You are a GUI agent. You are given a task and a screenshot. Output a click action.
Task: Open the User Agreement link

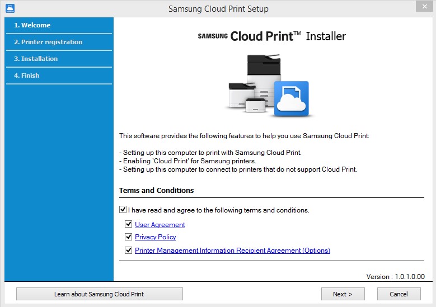[160, 224]
